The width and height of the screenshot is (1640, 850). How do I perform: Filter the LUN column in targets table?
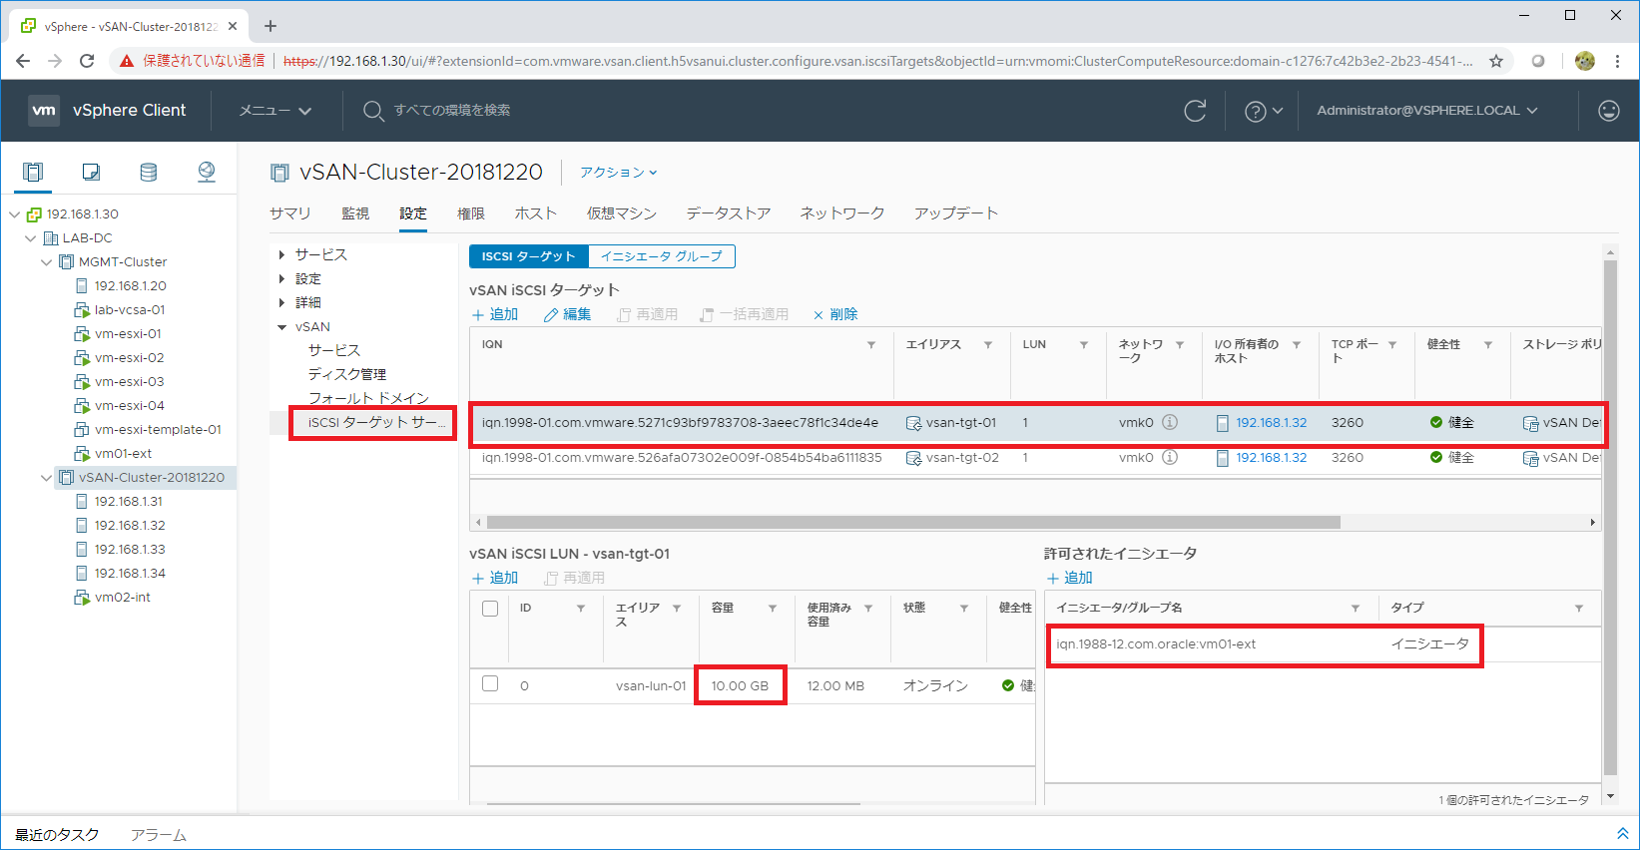[x=1084, y=345]
